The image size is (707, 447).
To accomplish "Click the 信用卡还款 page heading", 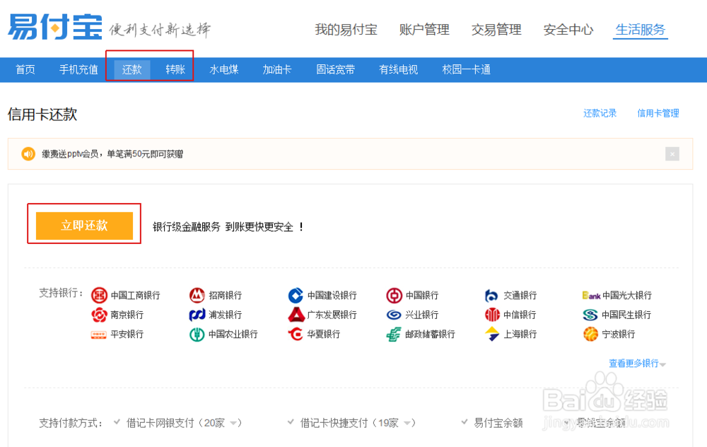I will tap(42, 114).
